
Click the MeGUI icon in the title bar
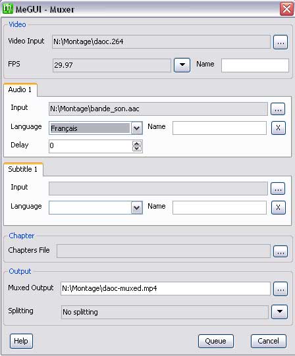click(8, 9)
